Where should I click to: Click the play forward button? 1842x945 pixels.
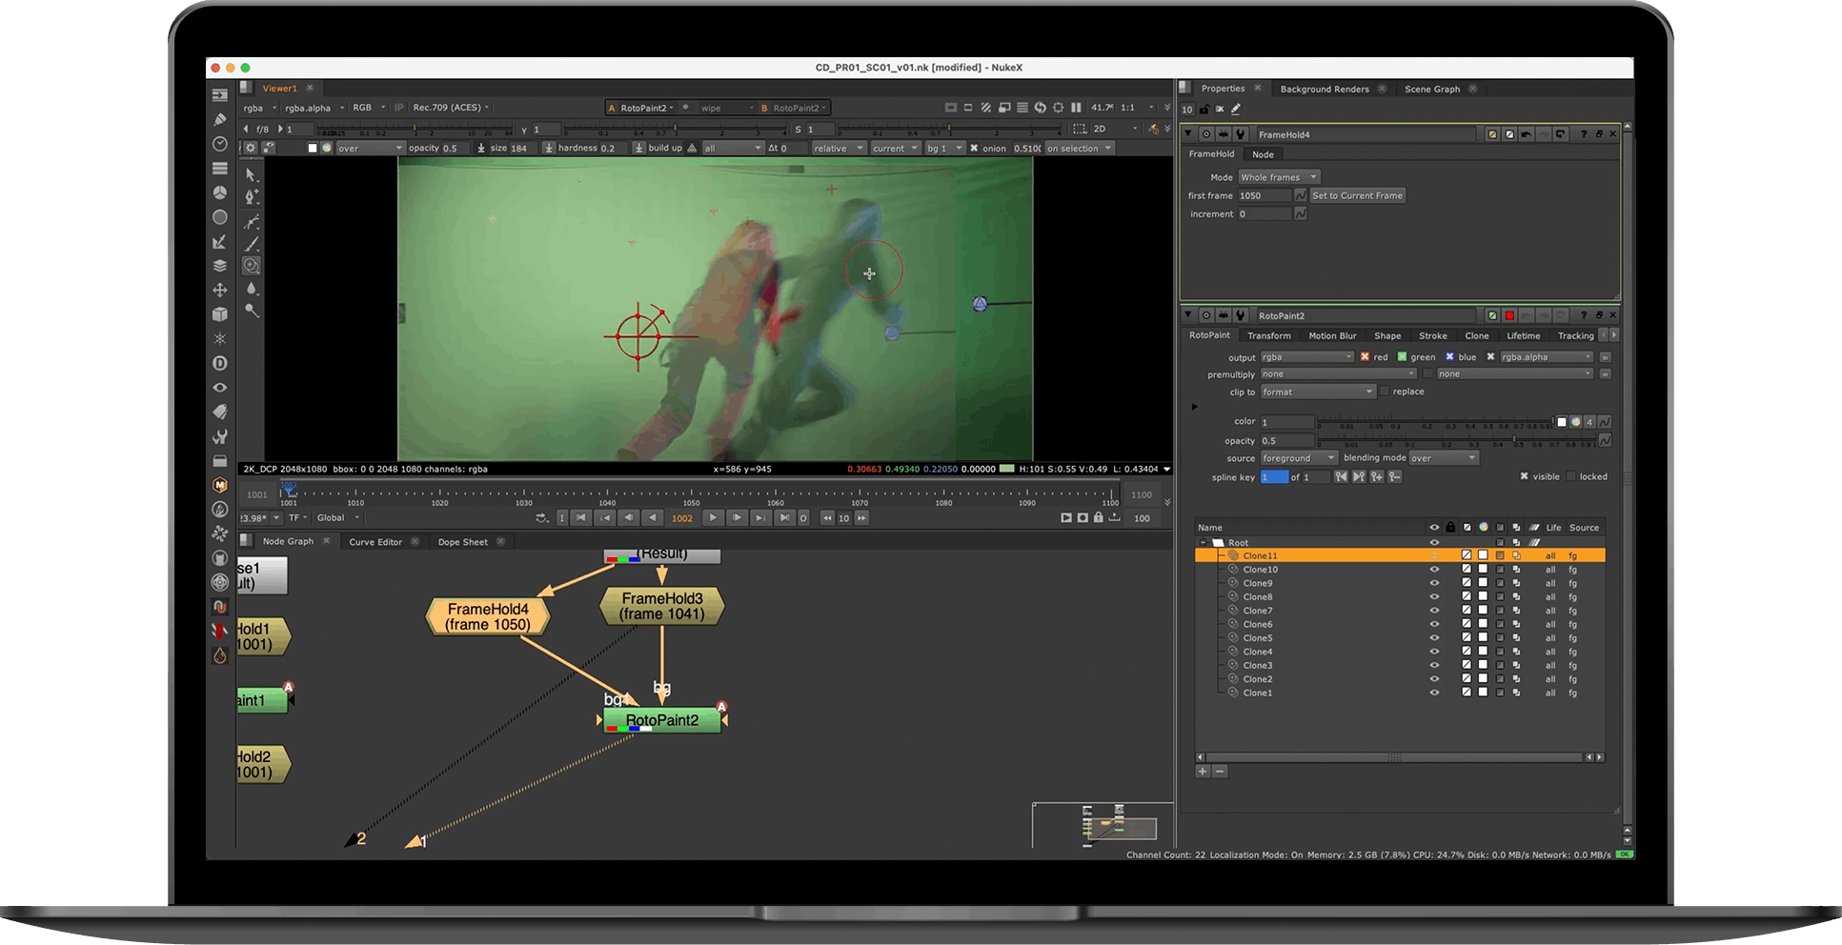coord(712,517)
